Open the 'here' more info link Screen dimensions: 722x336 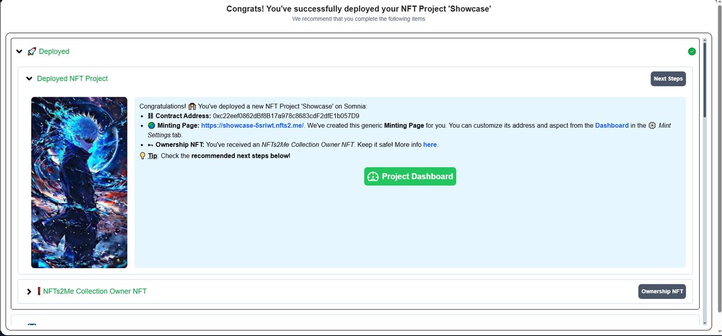click(430, 145)
